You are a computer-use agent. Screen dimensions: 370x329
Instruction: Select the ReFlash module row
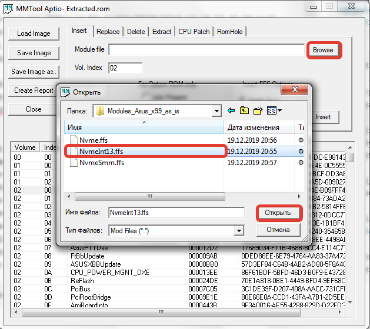tap(178, 281)
